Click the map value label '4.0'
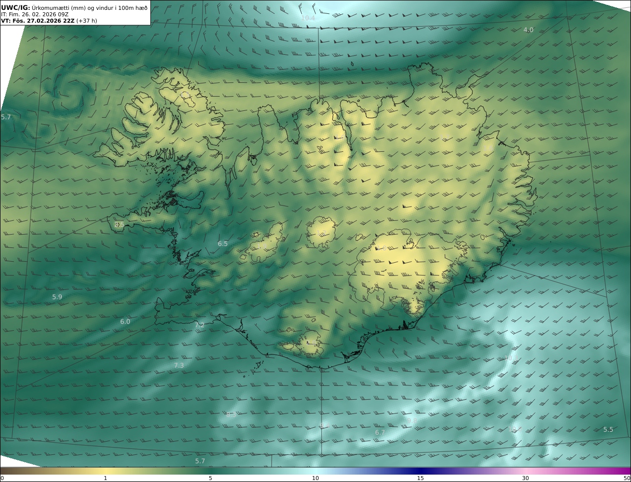The image size is (631, 482). click(x=528, y=30)
